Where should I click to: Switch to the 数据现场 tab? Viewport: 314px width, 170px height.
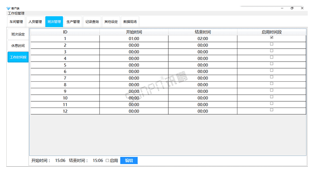click(x=130, y=22)
